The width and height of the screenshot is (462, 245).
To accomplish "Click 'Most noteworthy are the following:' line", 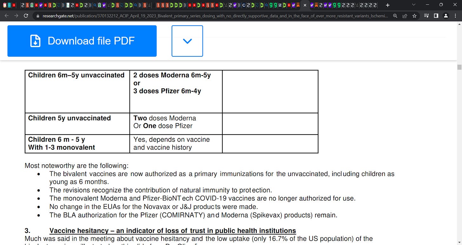I will pos(76,166).
